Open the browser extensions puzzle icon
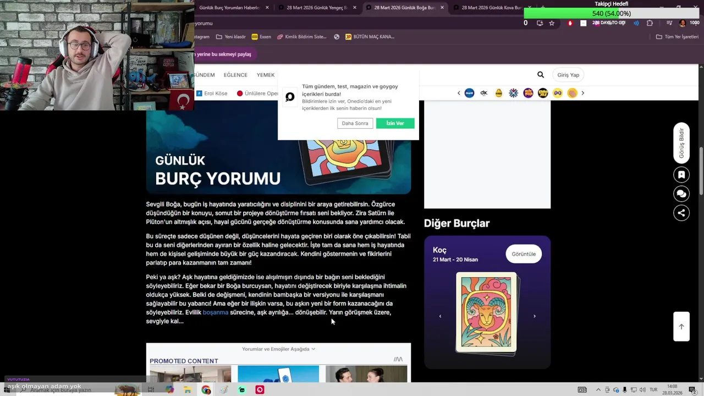This screenshot has width=704, height=396. (650, 23)
